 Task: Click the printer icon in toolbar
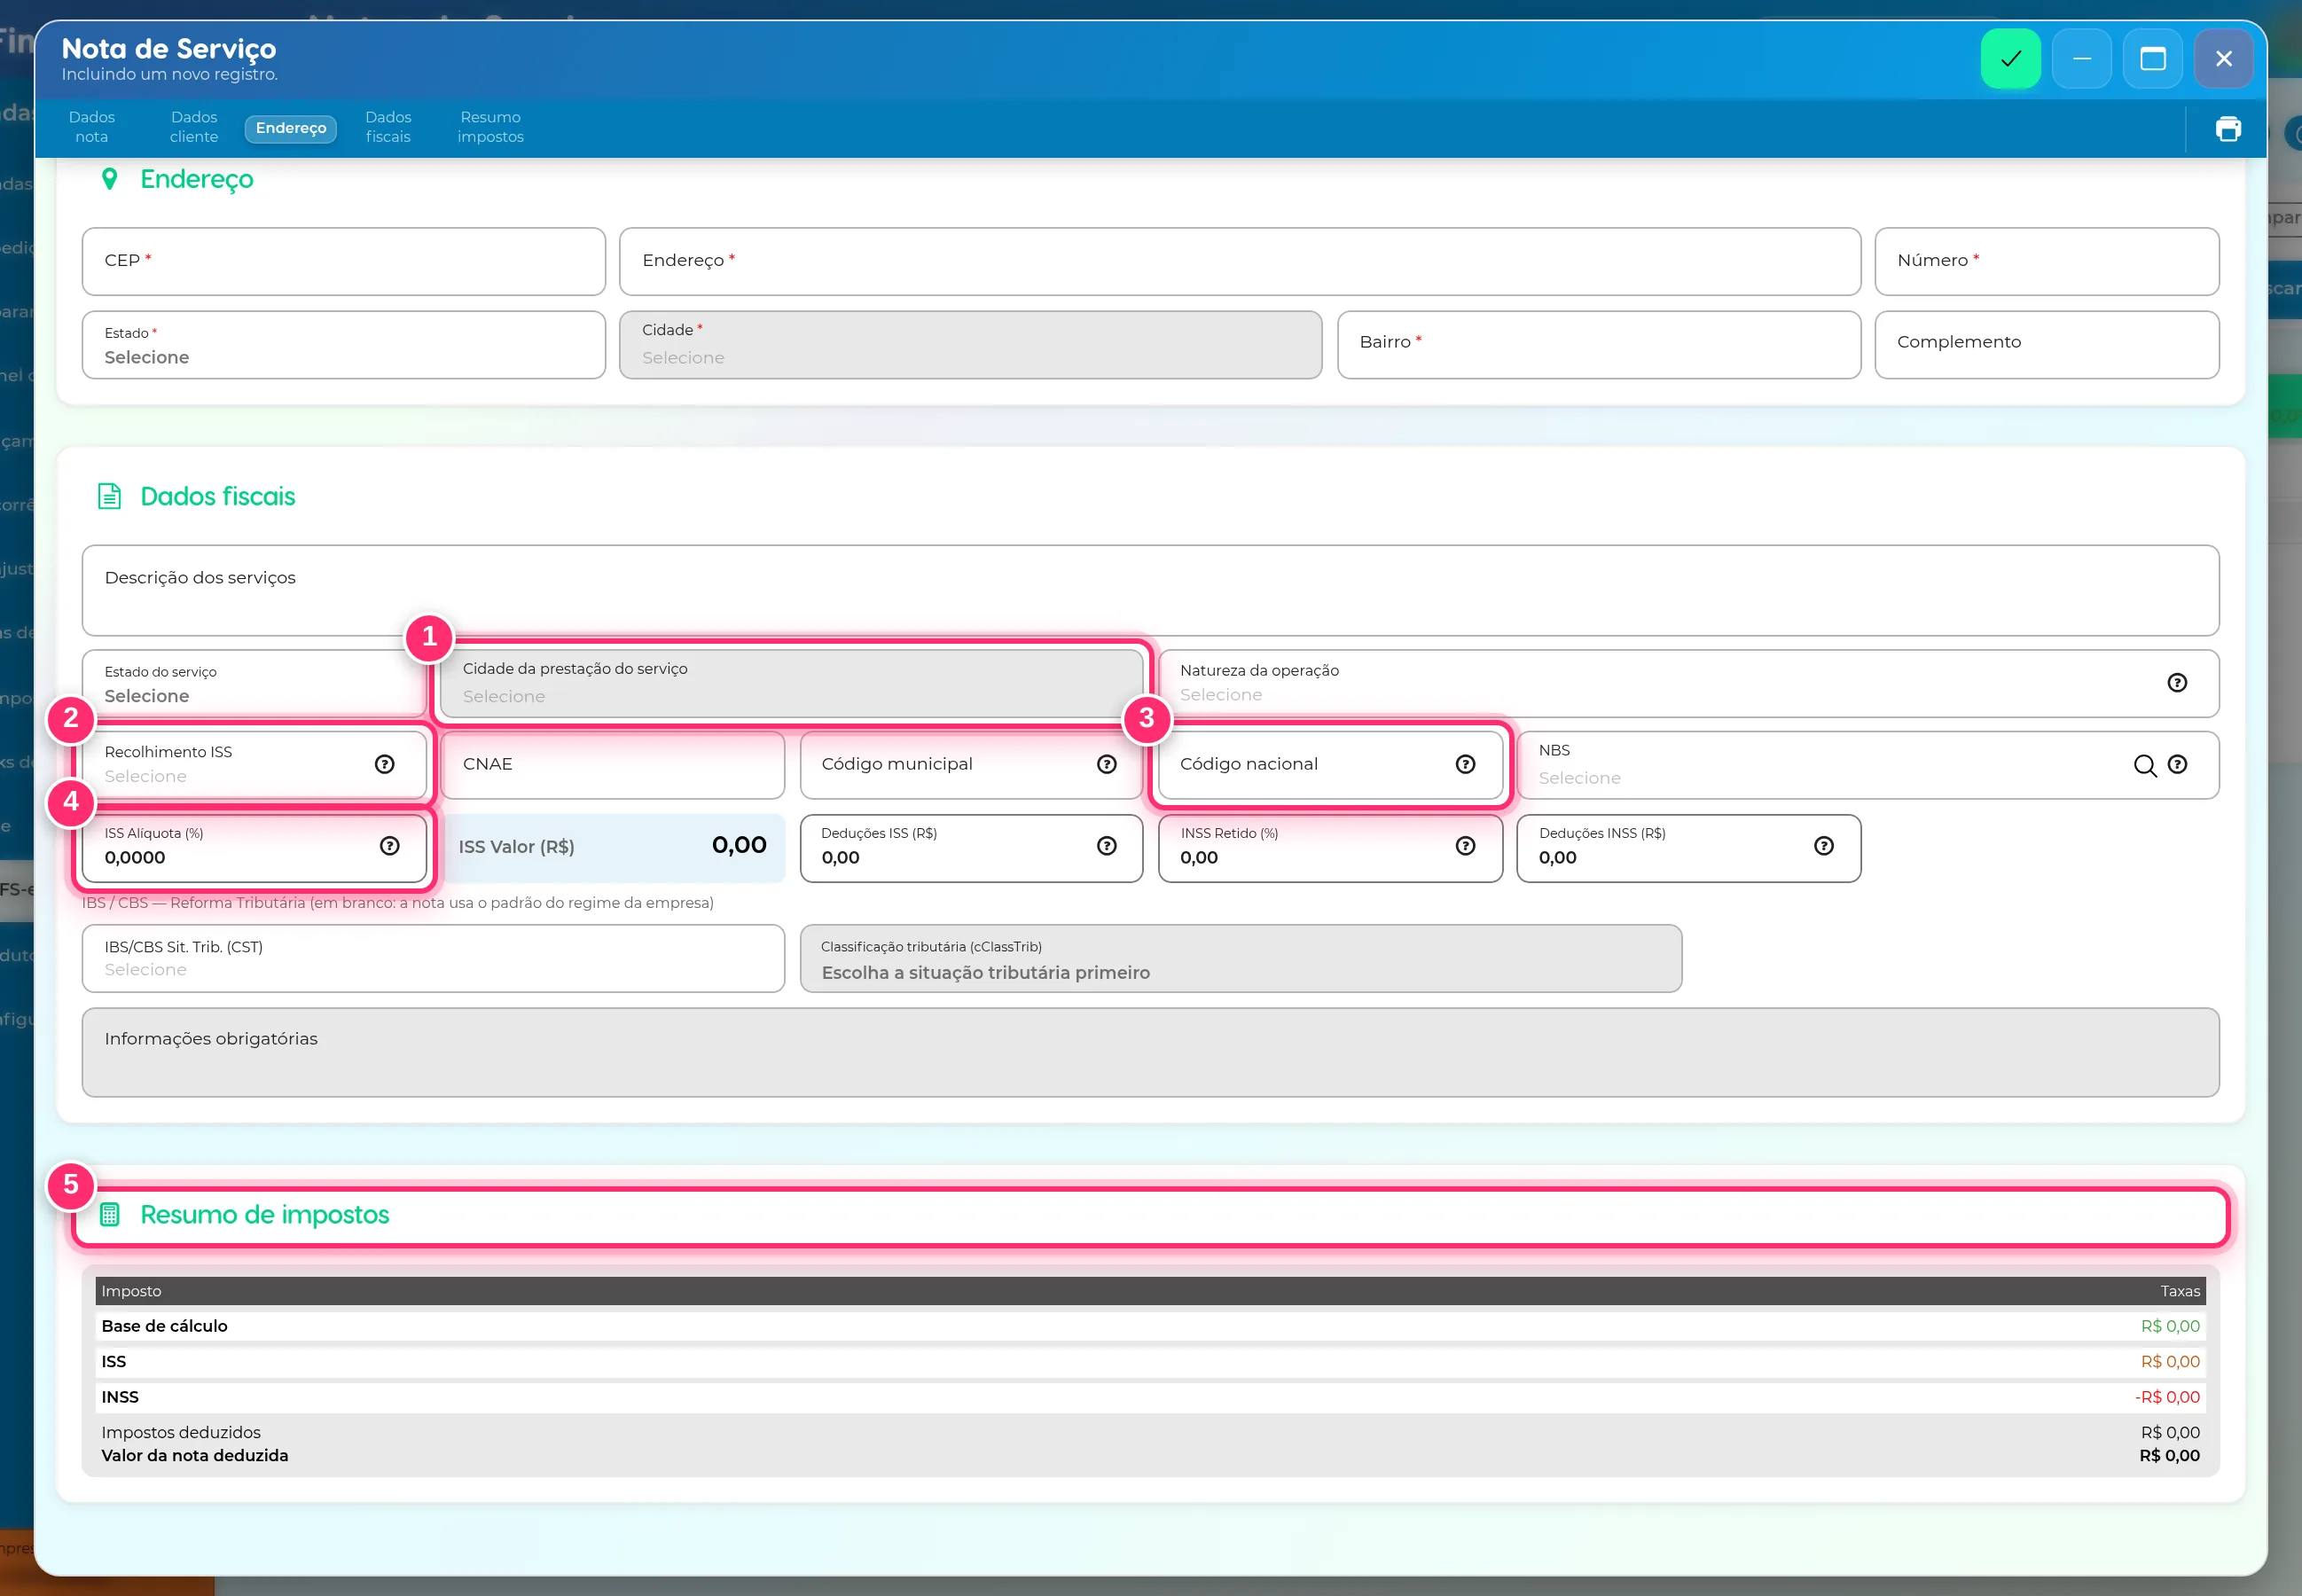pos(2228,129)
